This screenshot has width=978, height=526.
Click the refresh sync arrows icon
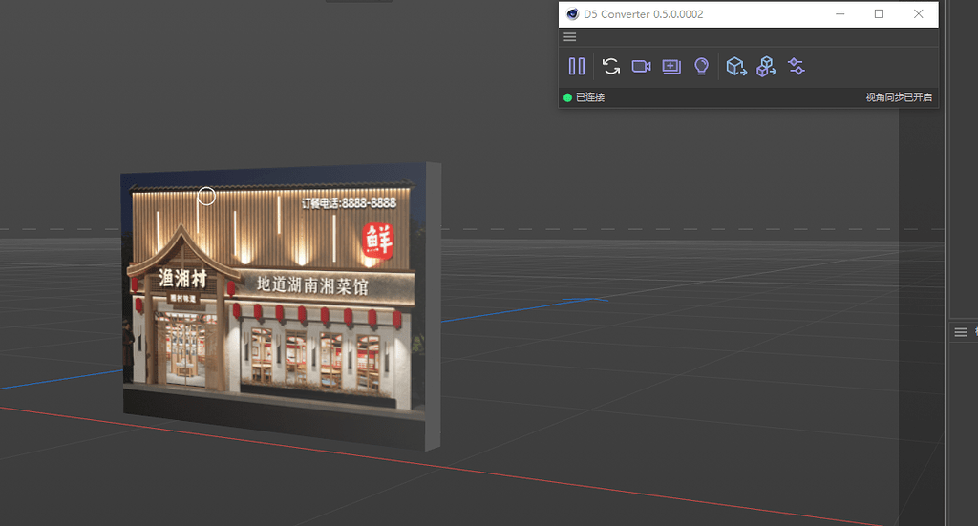pyautogui.click(x=611, y=66)
